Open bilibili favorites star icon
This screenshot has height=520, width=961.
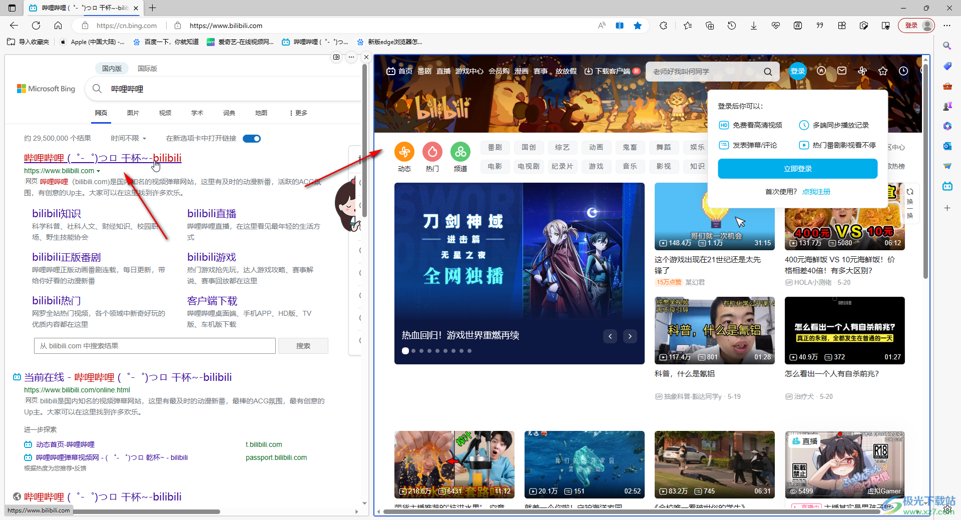click(x=883, y=71)
